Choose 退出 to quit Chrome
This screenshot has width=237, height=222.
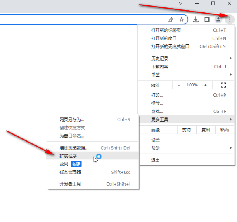tap(186, 160)
